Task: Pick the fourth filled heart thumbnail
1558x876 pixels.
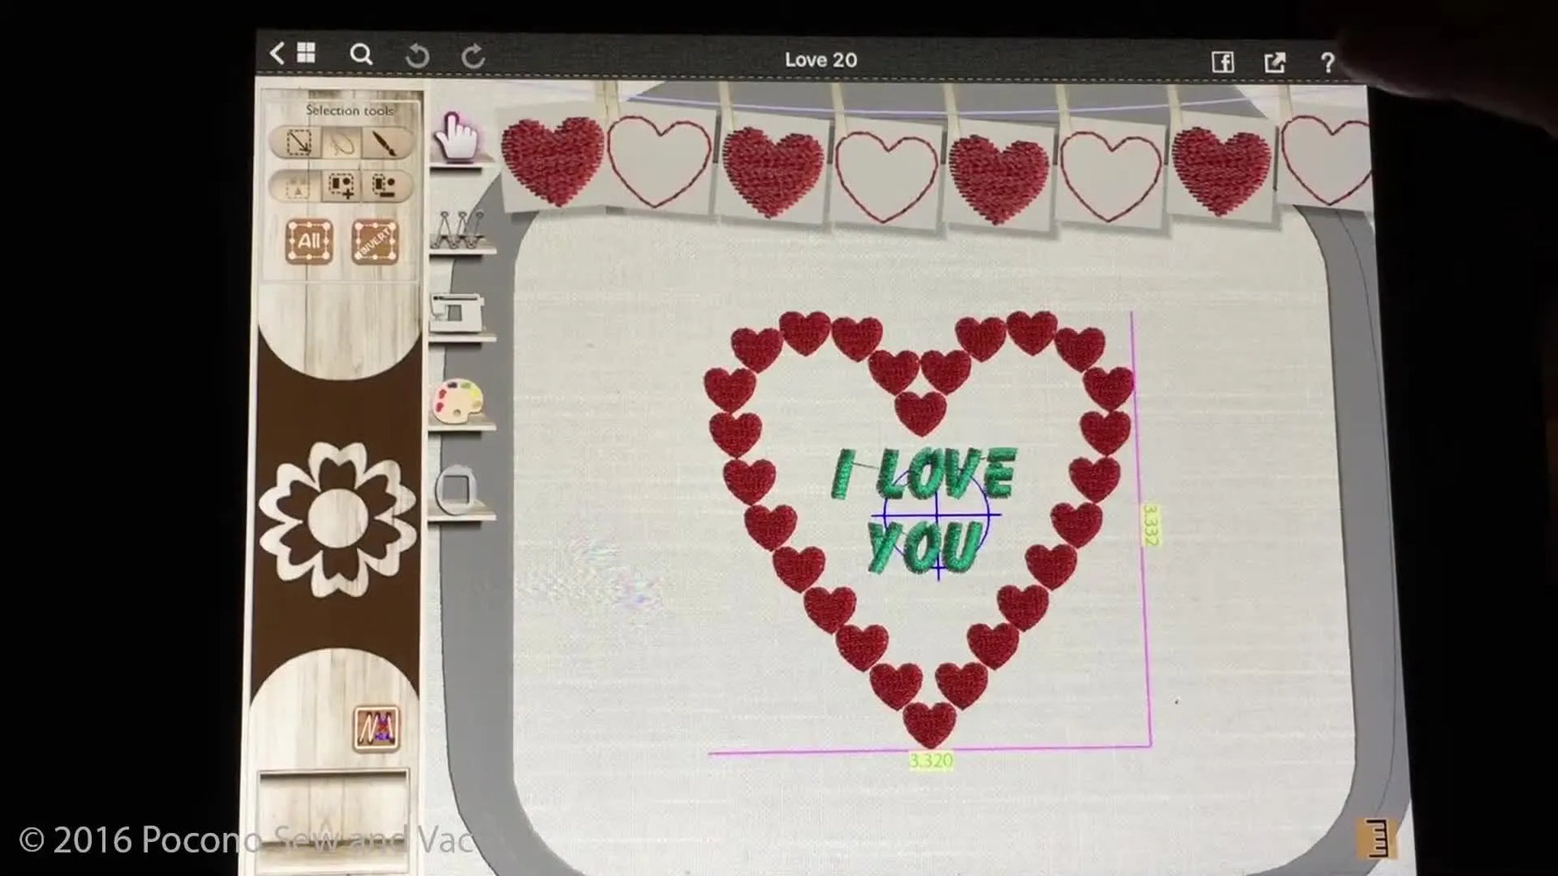Action: click(1221, 171)
